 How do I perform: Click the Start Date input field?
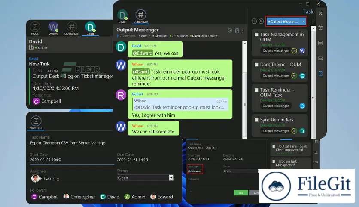point(69,160)
